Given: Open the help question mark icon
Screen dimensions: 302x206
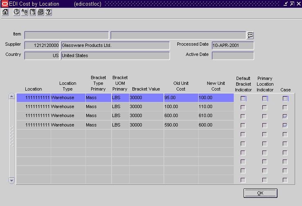Looking at the screenshot, I should click(48, 12).
